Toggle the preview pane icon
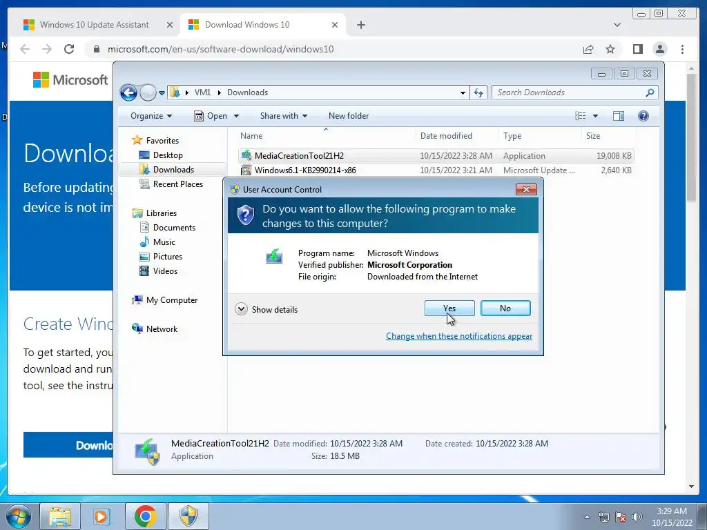The width and height of the screenshot is (707, 530). [619, 116]
